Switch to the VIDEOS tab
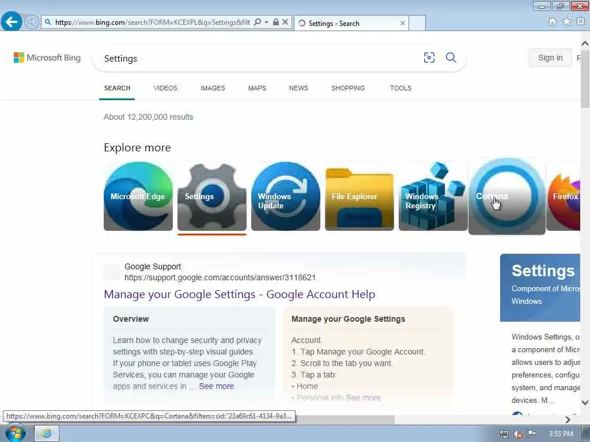Screen dimensions: 590x442 coord(165,88)
